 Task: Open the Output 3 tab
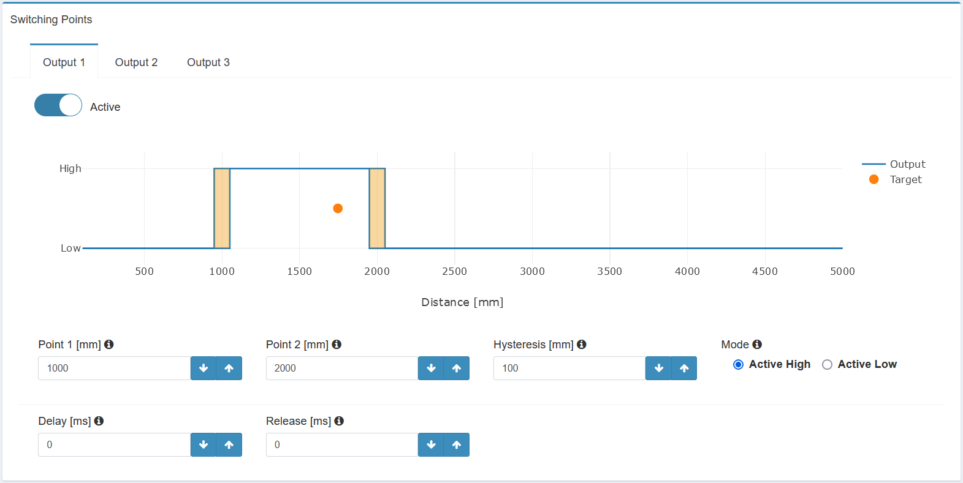tap(208, 62)
